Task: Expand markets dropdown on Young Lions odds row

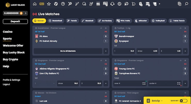Action: 185,83
